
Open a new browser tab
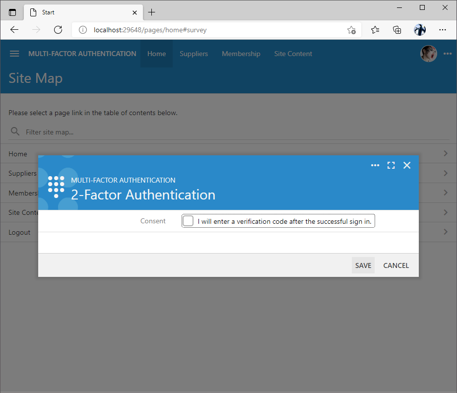[151, 12]
